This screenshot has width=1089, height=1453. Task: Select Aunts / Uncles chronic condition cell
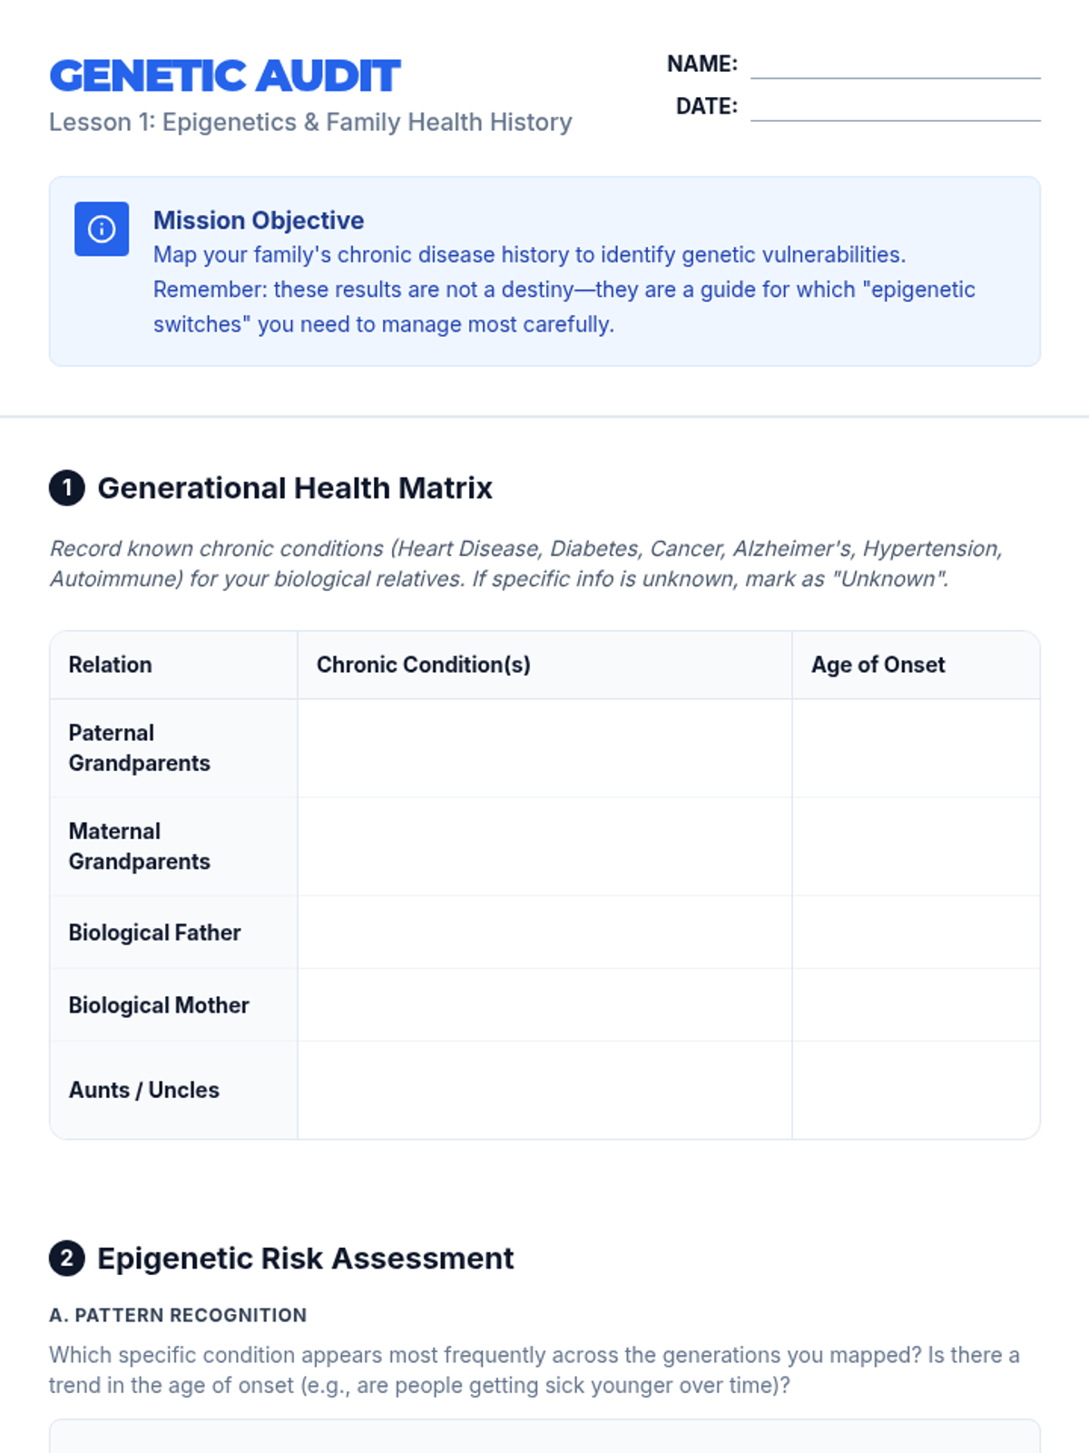pyautogui.click(x=544, y=1090)
